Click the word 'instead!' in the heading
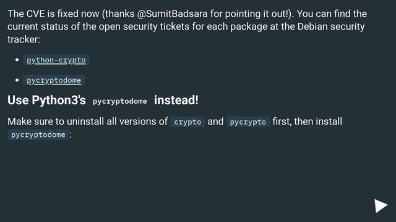 coord(176,100)
